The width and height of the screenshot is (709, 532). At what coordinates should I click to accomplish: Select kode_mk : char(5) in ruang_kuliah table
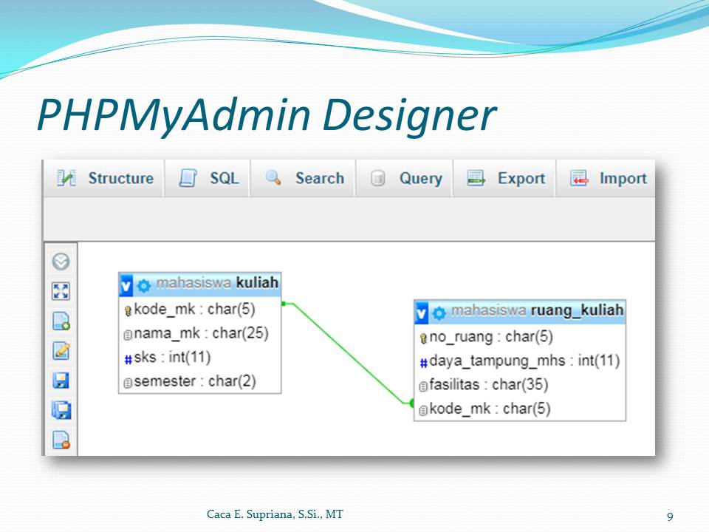click(490, 409)
